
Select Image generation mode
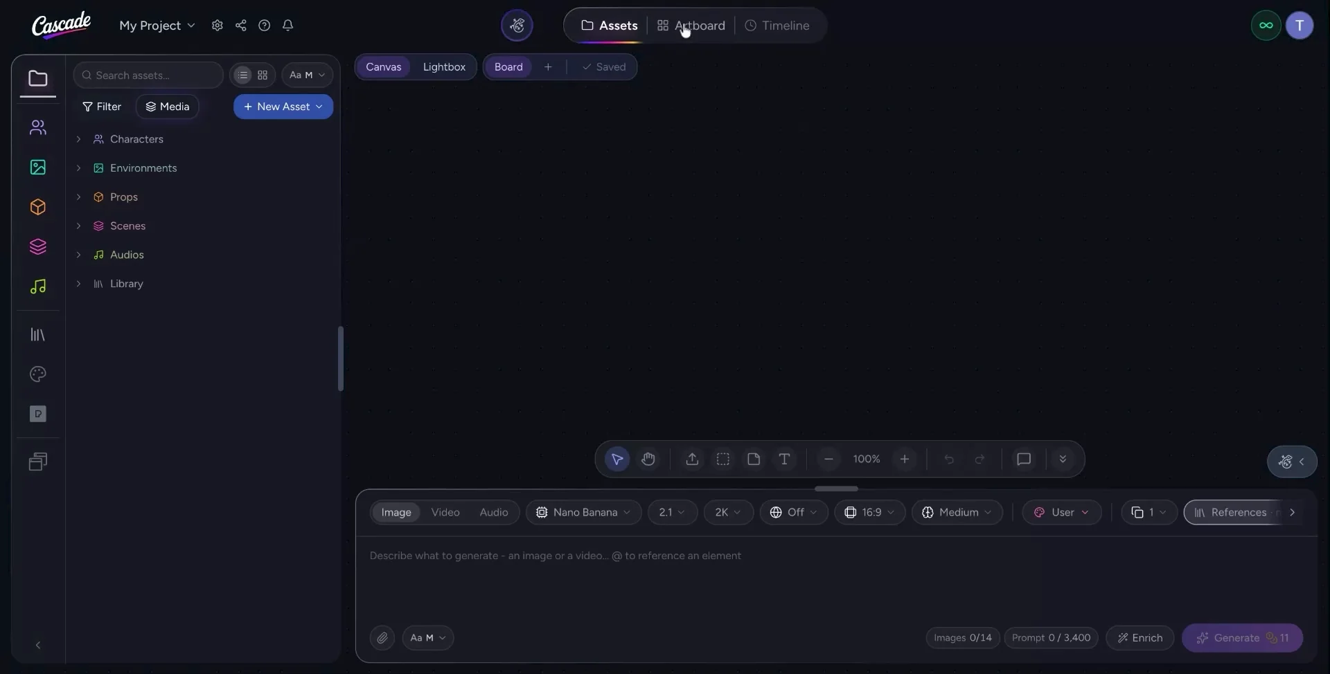pyautogui.click(x=396, y=513)
